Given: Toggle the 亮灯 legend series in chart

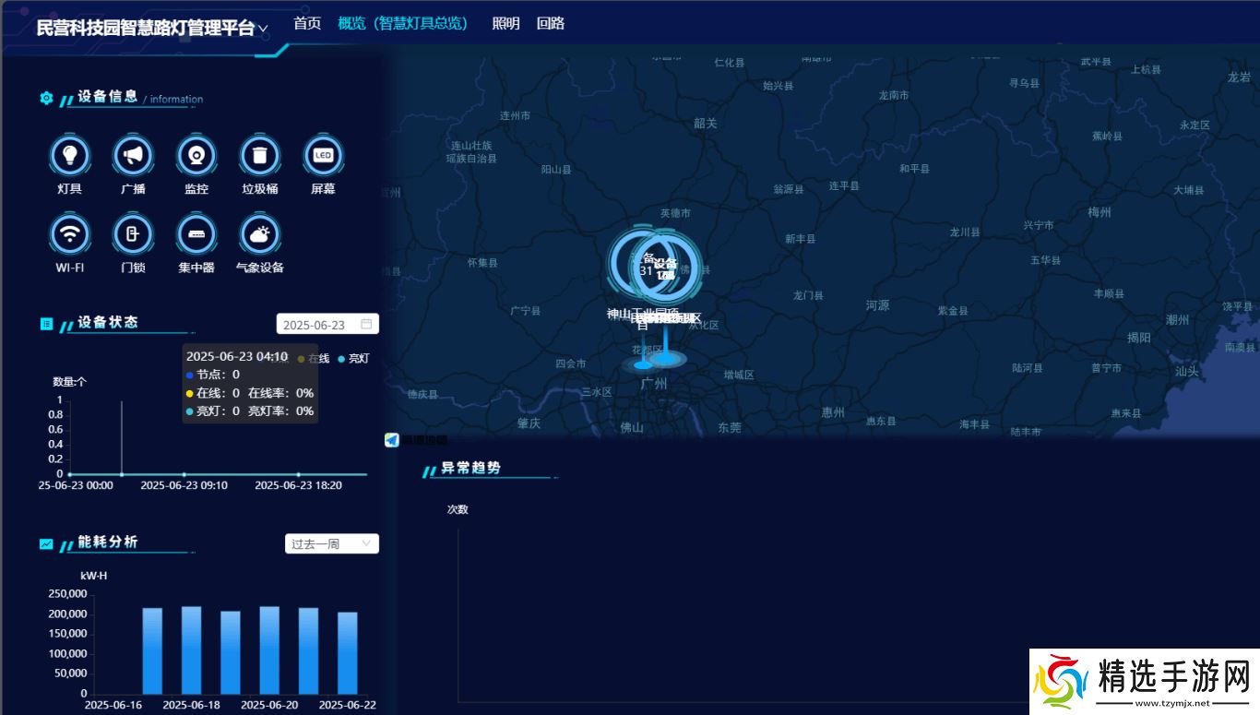Looking at the screenshot, I should click(354, 358).
